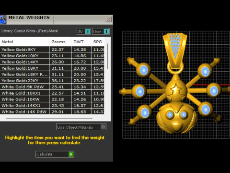Select the White Gold:14KX1 row
This screenshot has width=230, height=173.
click(52, 106)
